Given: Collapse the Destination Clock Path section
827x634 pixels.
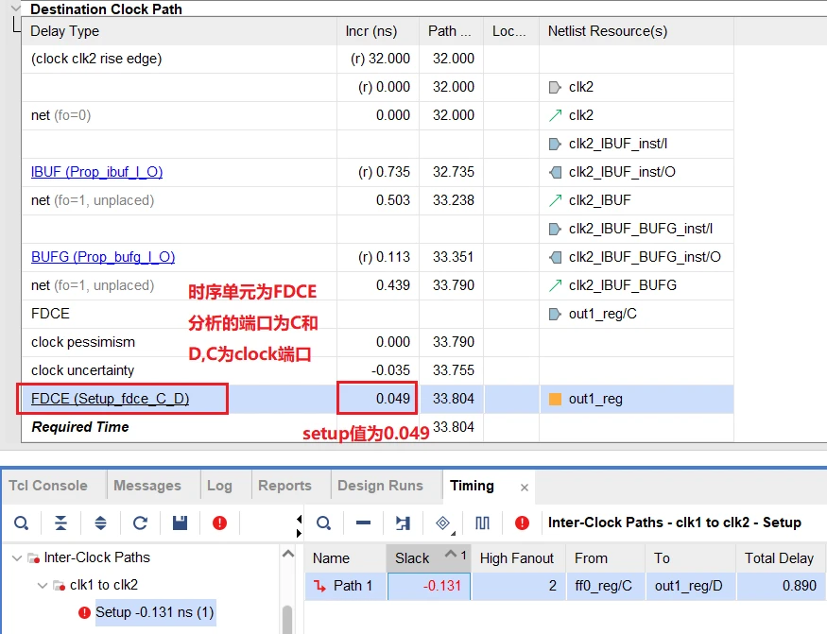Looking at the screenshot, I should [16, 8].
